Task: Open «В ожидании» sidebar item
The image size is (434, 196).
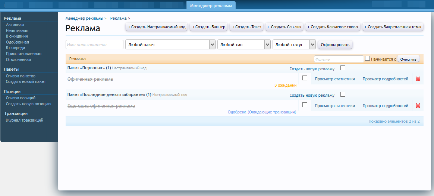Action: pyautogui.click(x=17, y=36)
